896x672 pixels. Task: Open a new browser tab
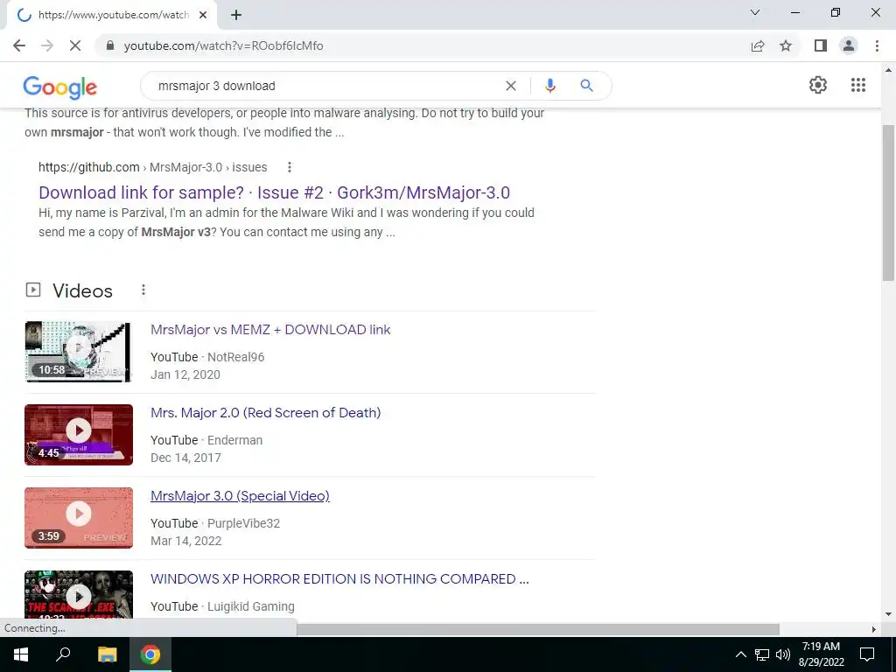pyautogui.click(x=236, y=16)
